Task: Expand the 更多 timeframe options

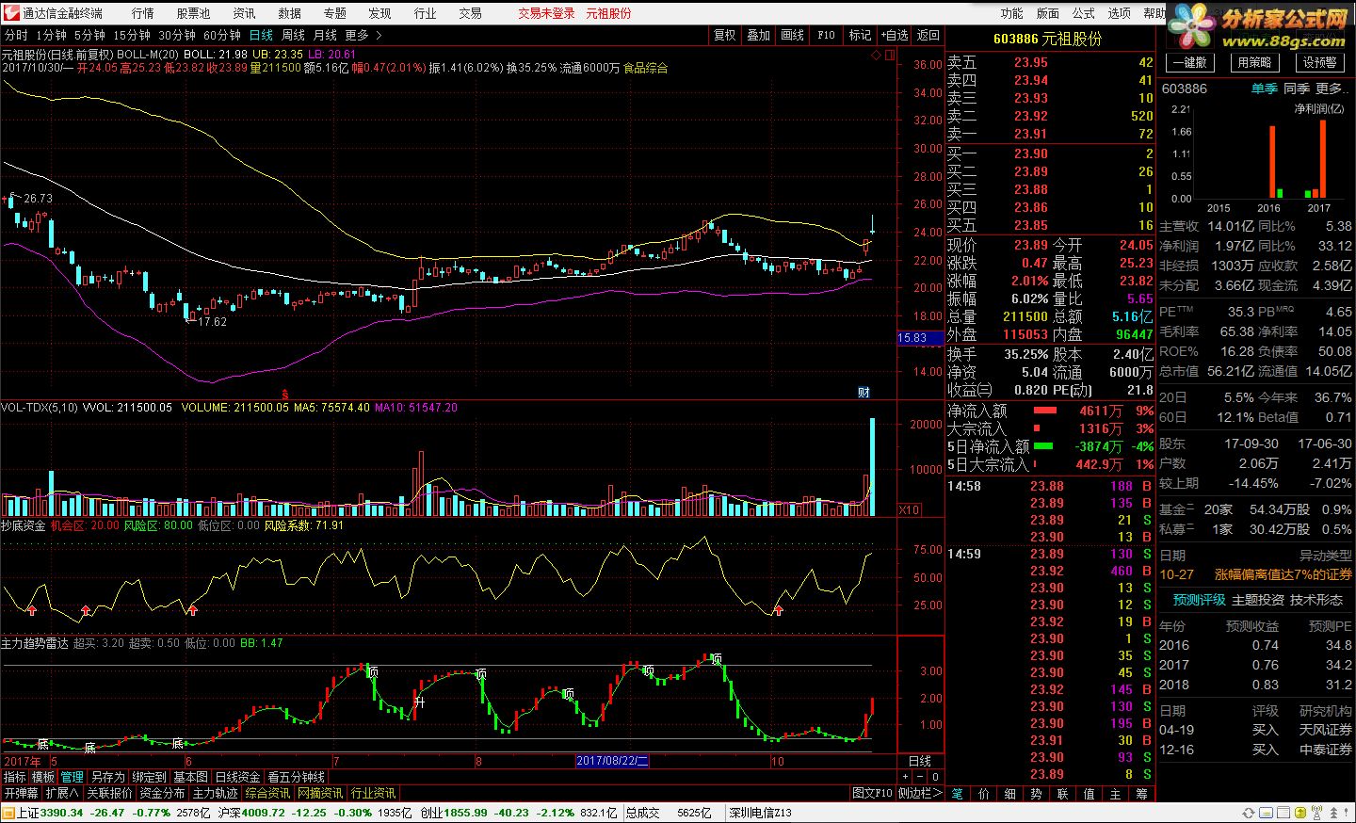Action: 363,35
